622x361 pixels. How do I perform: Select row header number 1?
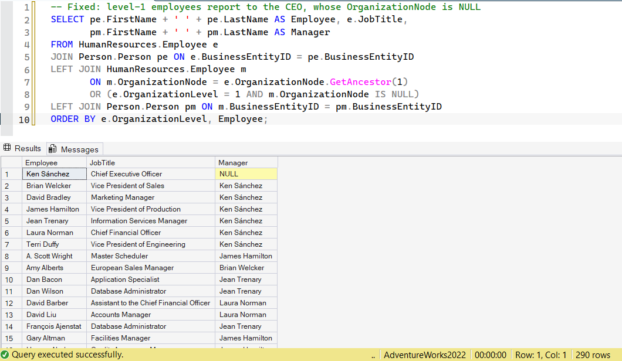pos(12,174)
